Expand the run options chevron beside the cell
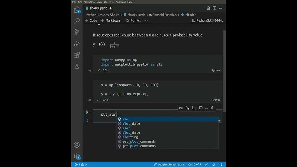297x167 pixels. [x=91, y=112]
